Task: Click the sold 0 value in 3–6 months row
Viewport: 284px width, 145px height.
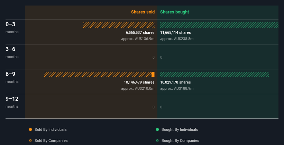Action: tap(154, 58)
